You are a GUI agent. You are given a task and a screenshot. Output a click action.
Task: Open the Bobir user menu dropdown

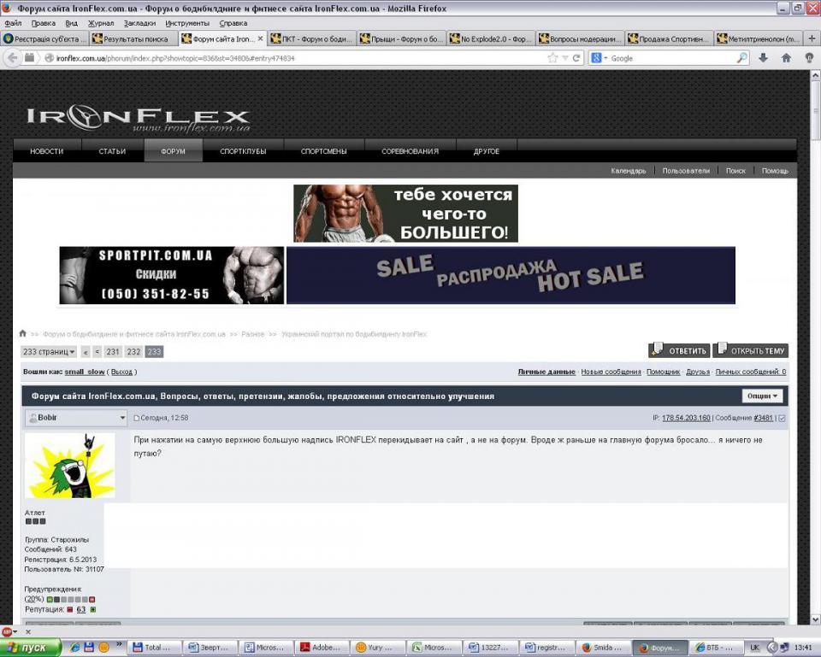76,418
